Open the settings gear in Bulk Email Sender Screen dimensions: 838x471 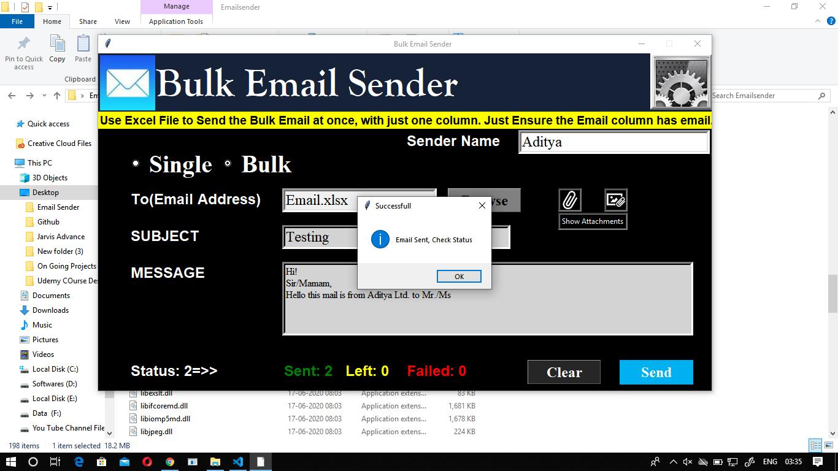pyautogui.click(x=681, y=83)
